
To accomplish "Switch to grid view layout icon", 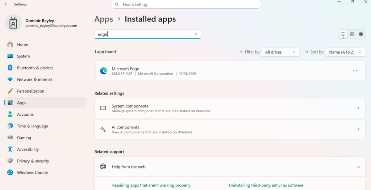I will coord(352,34).
